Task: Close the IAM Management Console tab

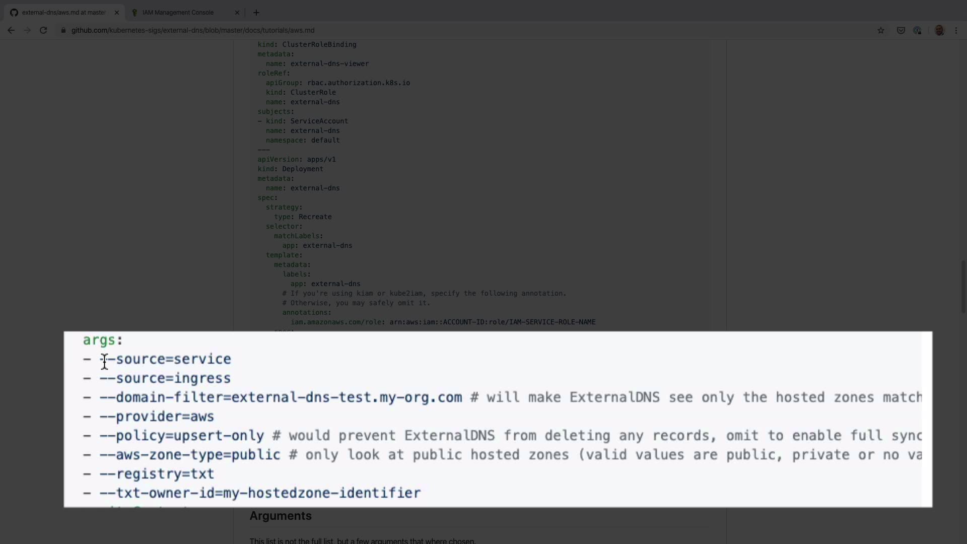Action: 237,13
